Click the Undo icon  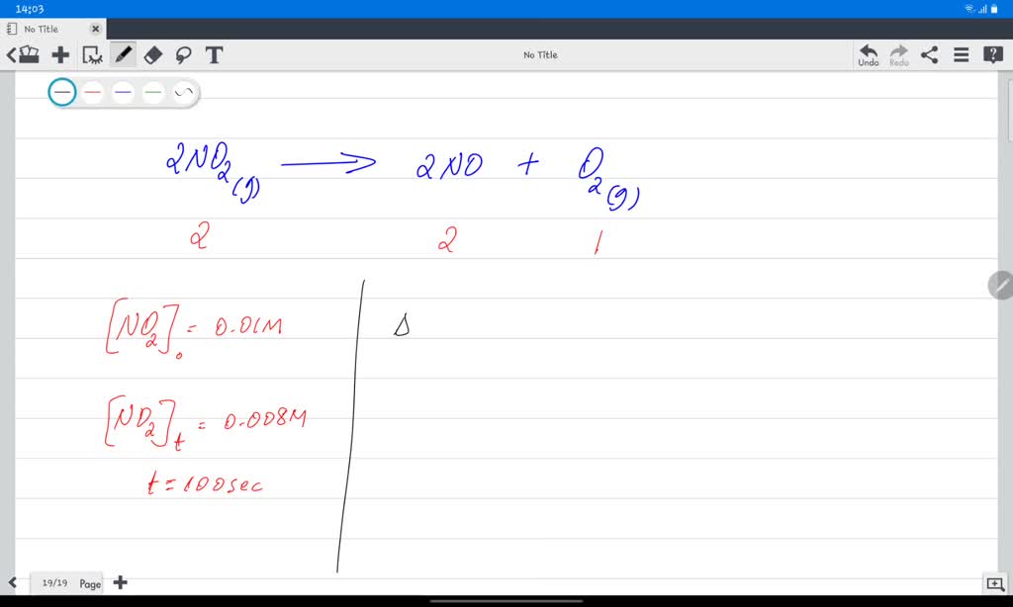[868, 54]
